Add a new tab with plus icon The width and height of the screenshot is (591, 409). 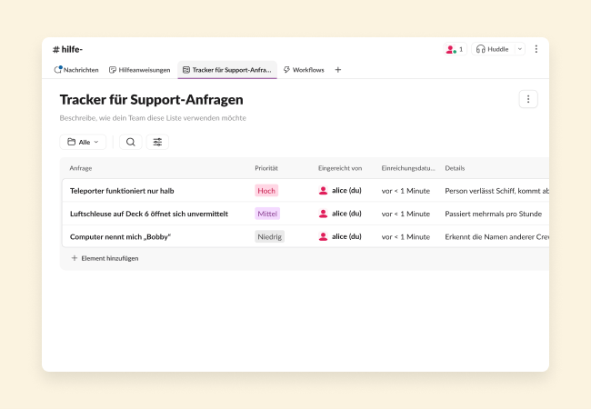338,70
